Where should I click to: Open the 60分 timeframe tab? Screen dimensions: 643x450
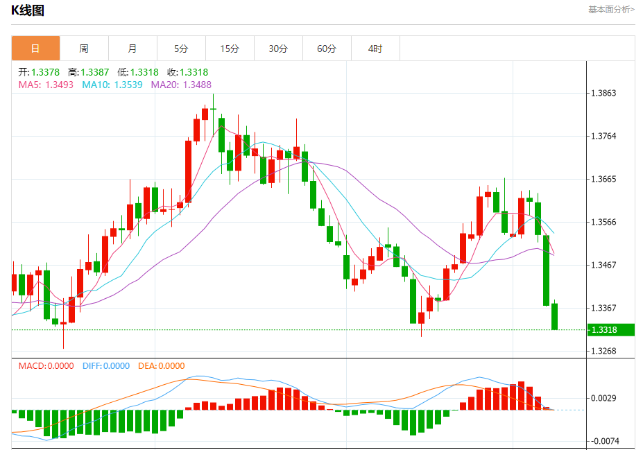click(x=327, y=49)
